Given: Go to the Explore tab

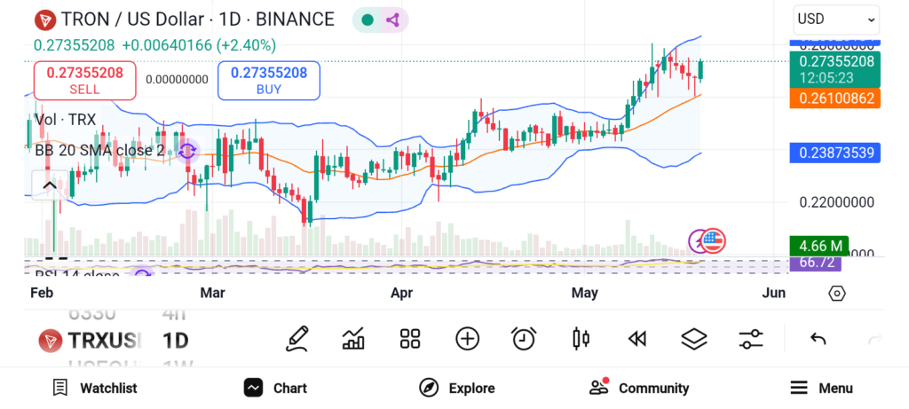Looking at the screenshot, I should coord(457,388).
